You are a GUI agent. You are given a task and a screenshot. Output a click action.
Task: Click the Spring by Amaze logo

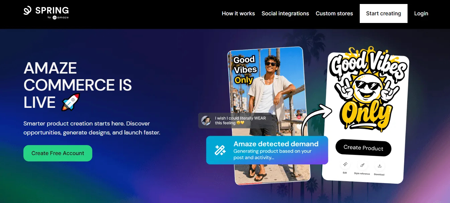pyautogui.click(x=46, y=12)
